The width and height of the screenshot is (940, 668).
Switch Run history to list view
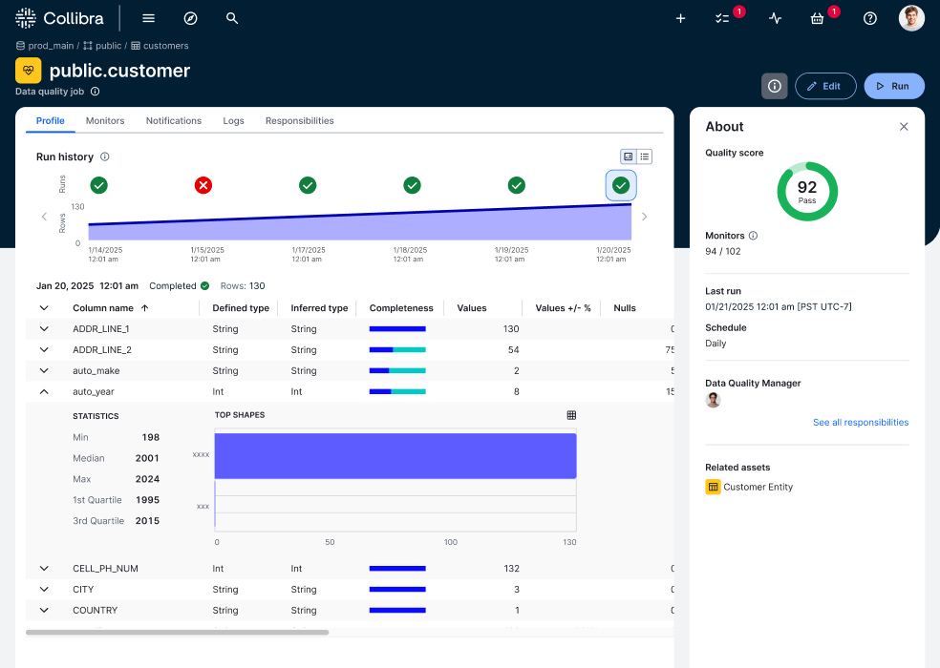(645, 156)
